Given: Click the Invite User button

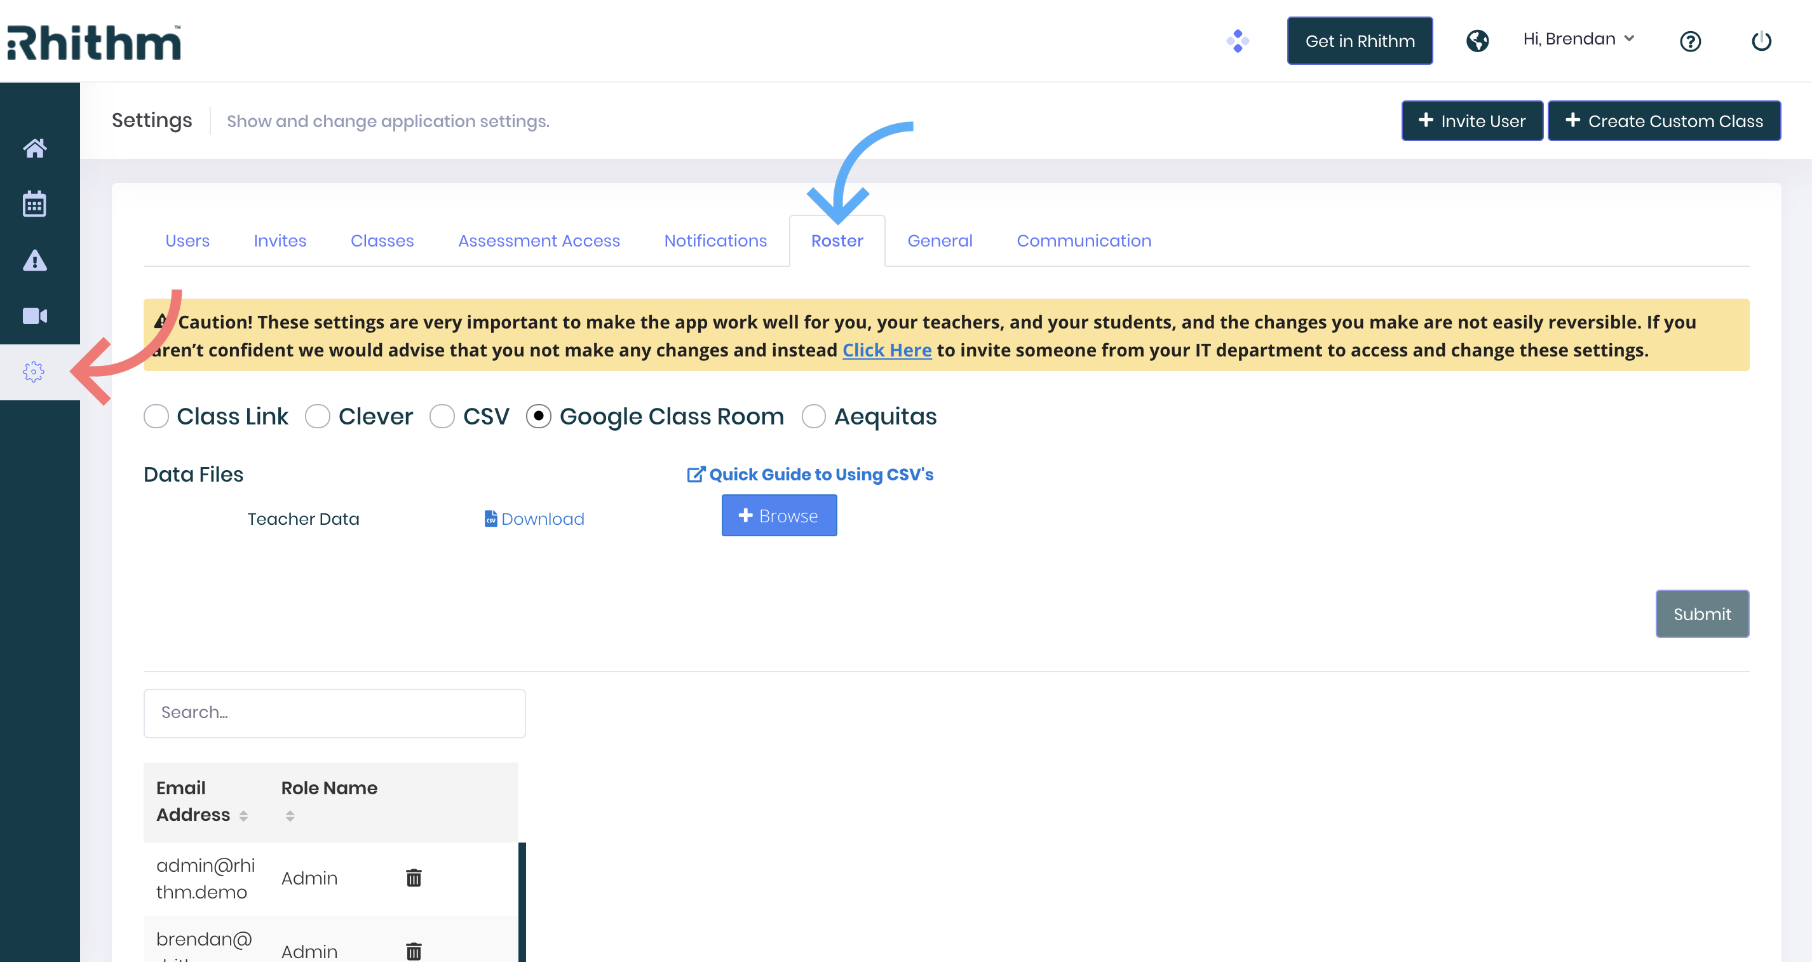Looking at the screenshot, I should pos(1470,120).
